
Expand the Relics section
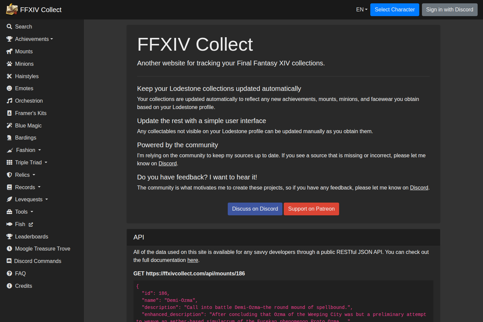tap(21, 175)
